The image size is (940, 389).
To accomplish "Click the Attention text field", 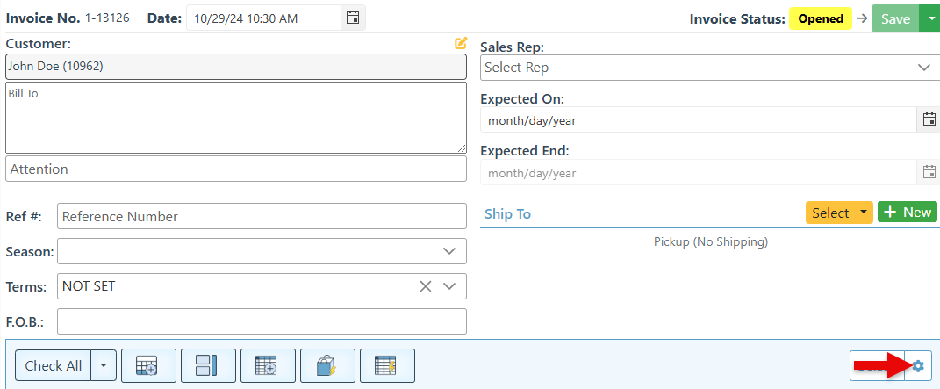I will 236,169.
